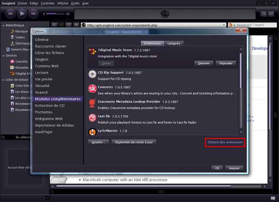Click Désactiver for 7digital Music Store
This screenshot has width=279, height=202.
pos(204,64)
